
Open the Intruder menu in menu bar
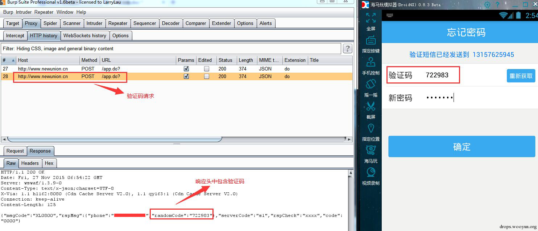tap(24, 12)
